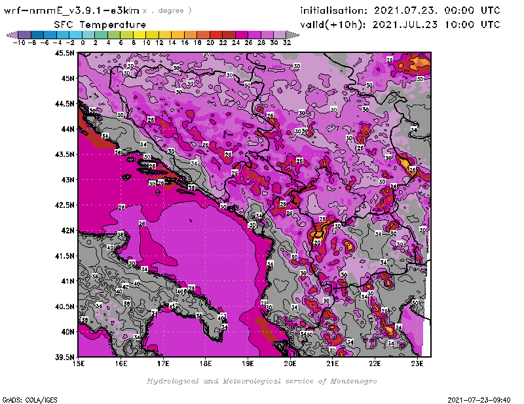
Task: Click the 'Hydrological and Meteorological service of Montenegro' caption
Action: pyautogui.click(x=261, y=381)
